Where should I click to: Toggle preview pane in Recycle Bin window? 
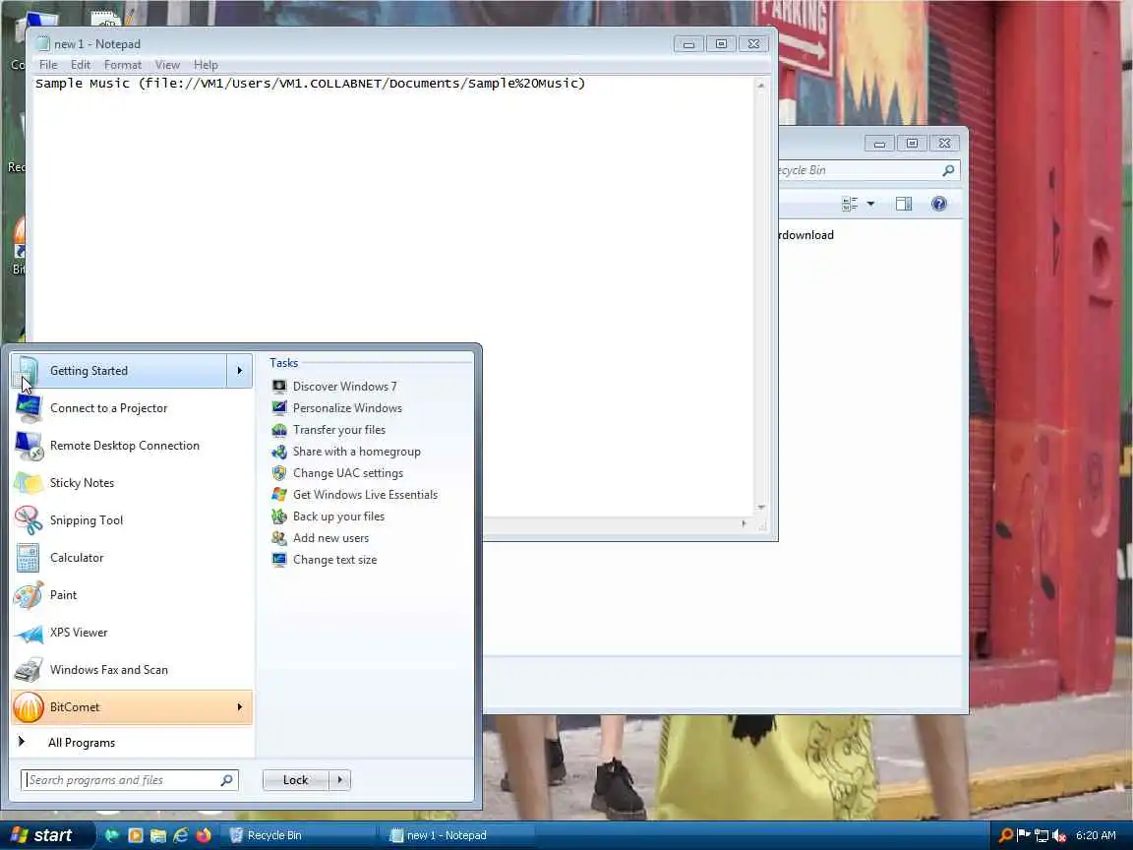[904, 204]
